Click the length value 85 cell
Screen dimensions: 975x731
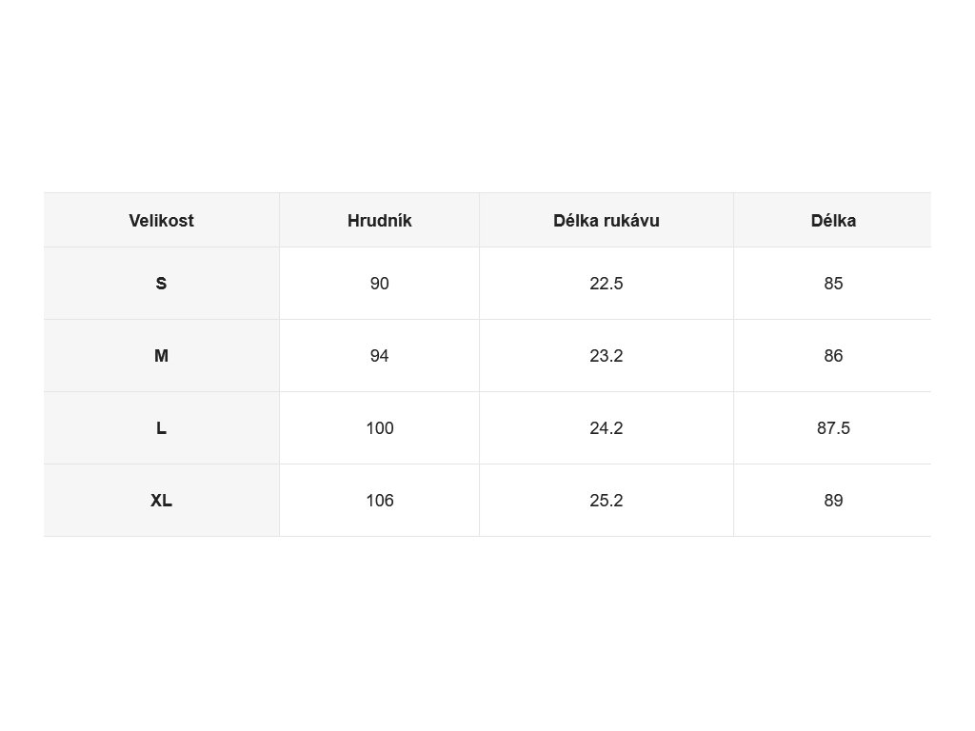pyautogui.click(x=833, y=284)
